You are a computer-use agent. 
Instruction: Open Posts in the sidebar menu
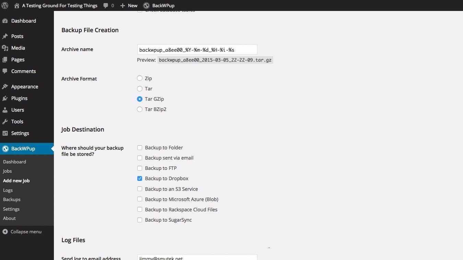pos(17,36)
